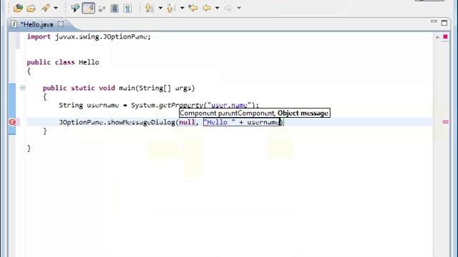The height and width of the screenshot is (257, 458).
Task: Close the *Hello.java tab
Action: coord(60,24)
